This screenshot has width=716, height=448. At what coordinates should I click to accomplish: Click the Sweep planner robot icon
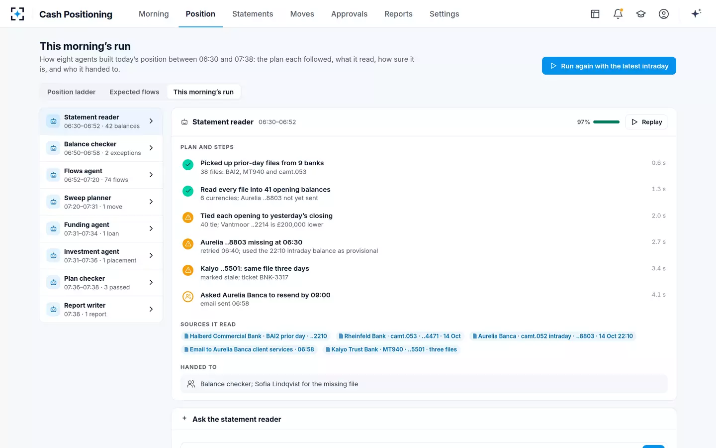[x=53, y=202]
